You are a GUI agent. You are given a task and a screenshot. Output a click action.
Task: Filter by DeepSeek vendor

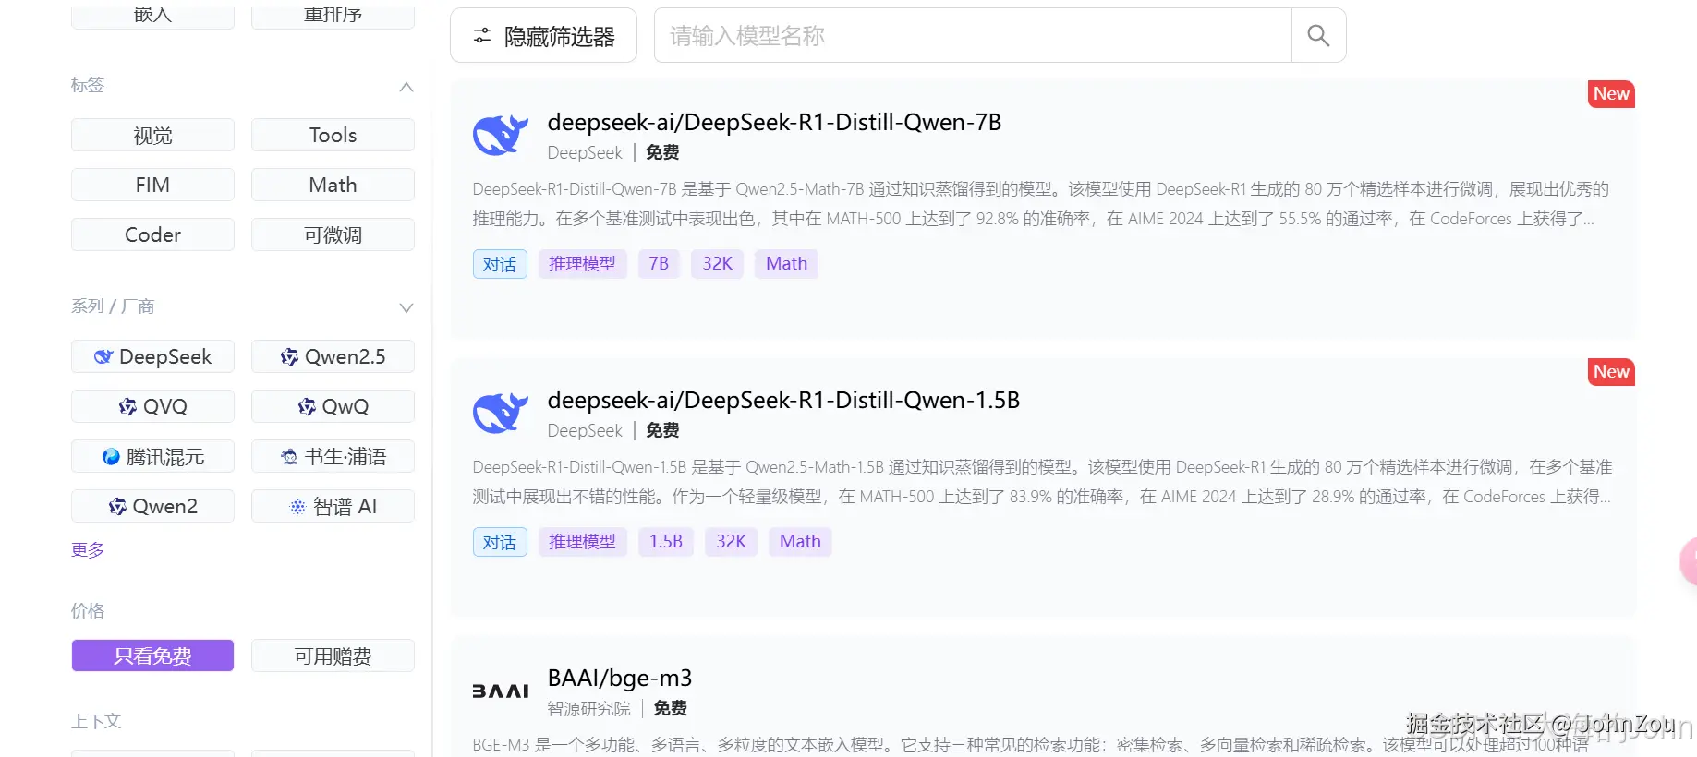click(x=152, y=356)
